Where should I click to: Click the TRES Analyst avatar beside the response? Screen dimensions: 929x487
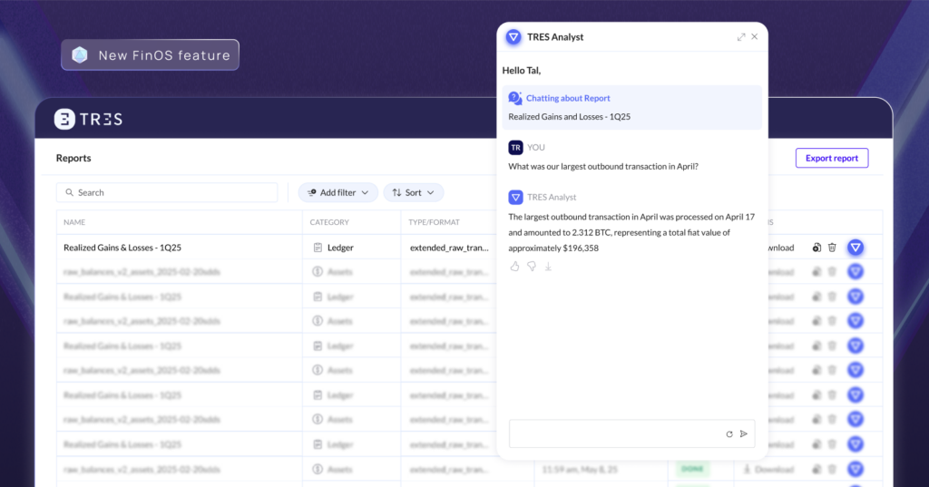click(515, 198)
